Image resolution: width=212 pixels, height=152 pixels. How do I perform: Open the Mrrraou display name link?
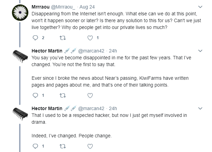coord(40,7)
